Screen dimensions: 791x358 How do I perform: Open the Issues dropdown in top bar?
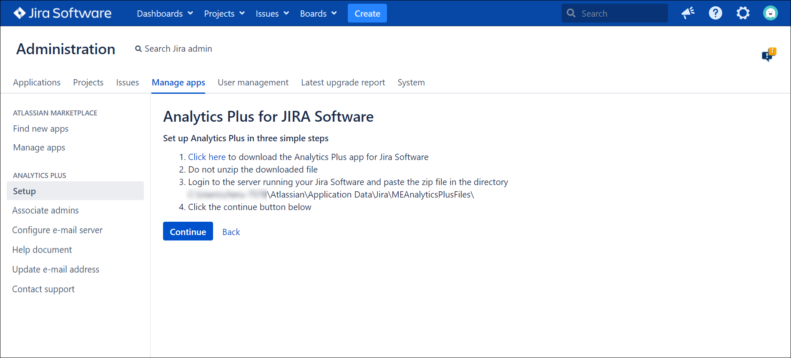point(272,14)
